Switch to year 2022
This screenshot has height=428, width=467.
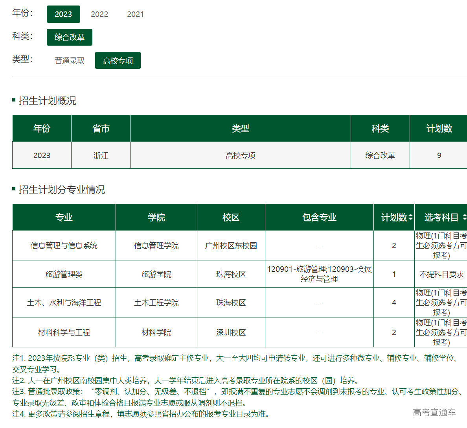click(99, 14)
